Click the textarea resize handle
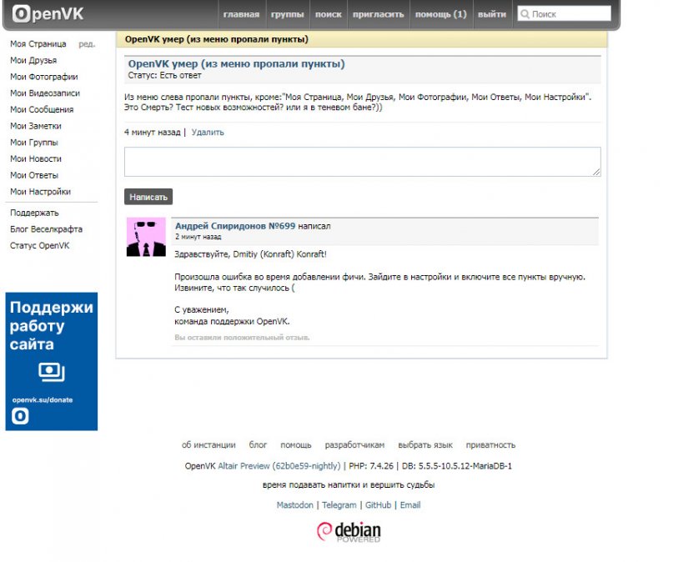This screenshot has width=673, height=562. pos(596,172)
